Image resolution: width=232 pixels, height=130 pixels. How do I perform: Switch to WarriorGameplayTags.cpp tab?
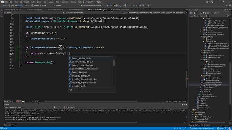coord(13,10)
